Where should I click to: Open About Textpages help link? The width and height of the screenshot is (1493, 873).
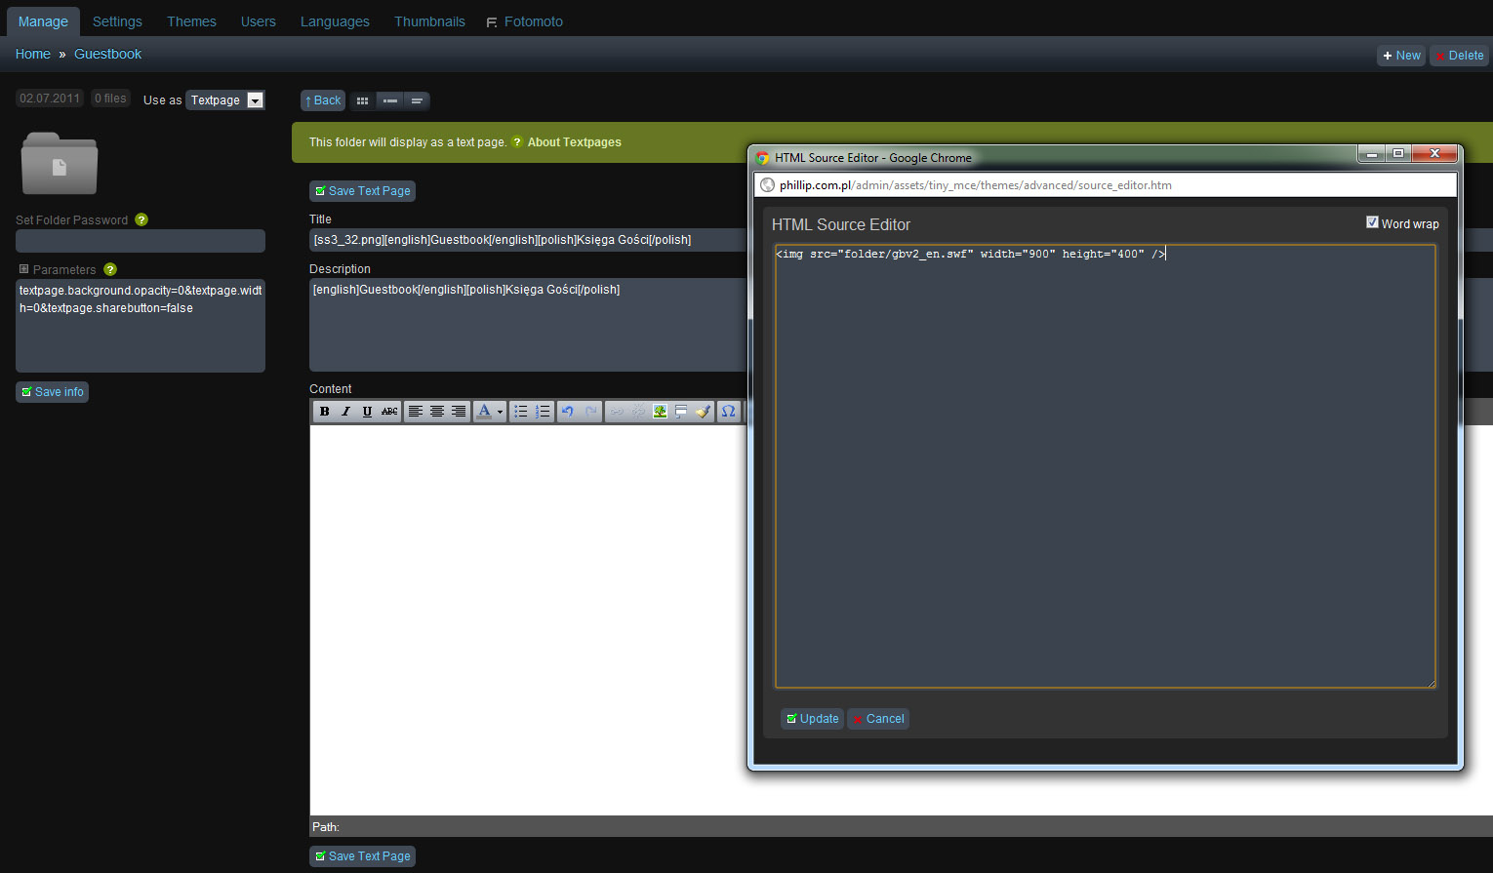574,142
